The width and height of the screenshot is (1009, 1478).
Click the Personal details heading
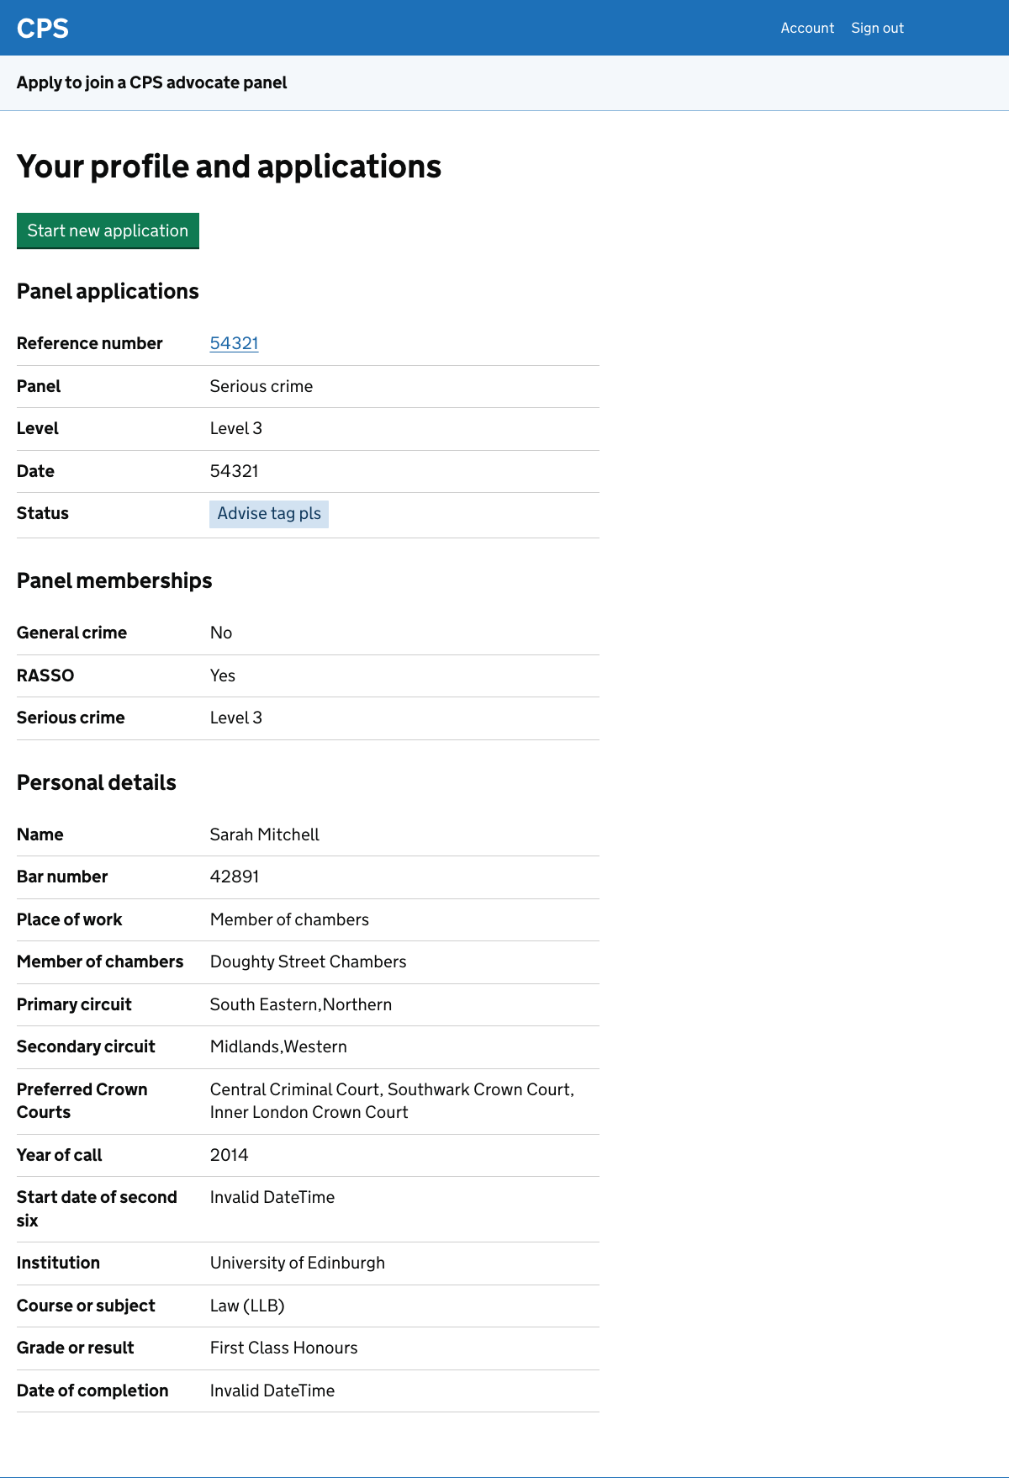[96, 782]
